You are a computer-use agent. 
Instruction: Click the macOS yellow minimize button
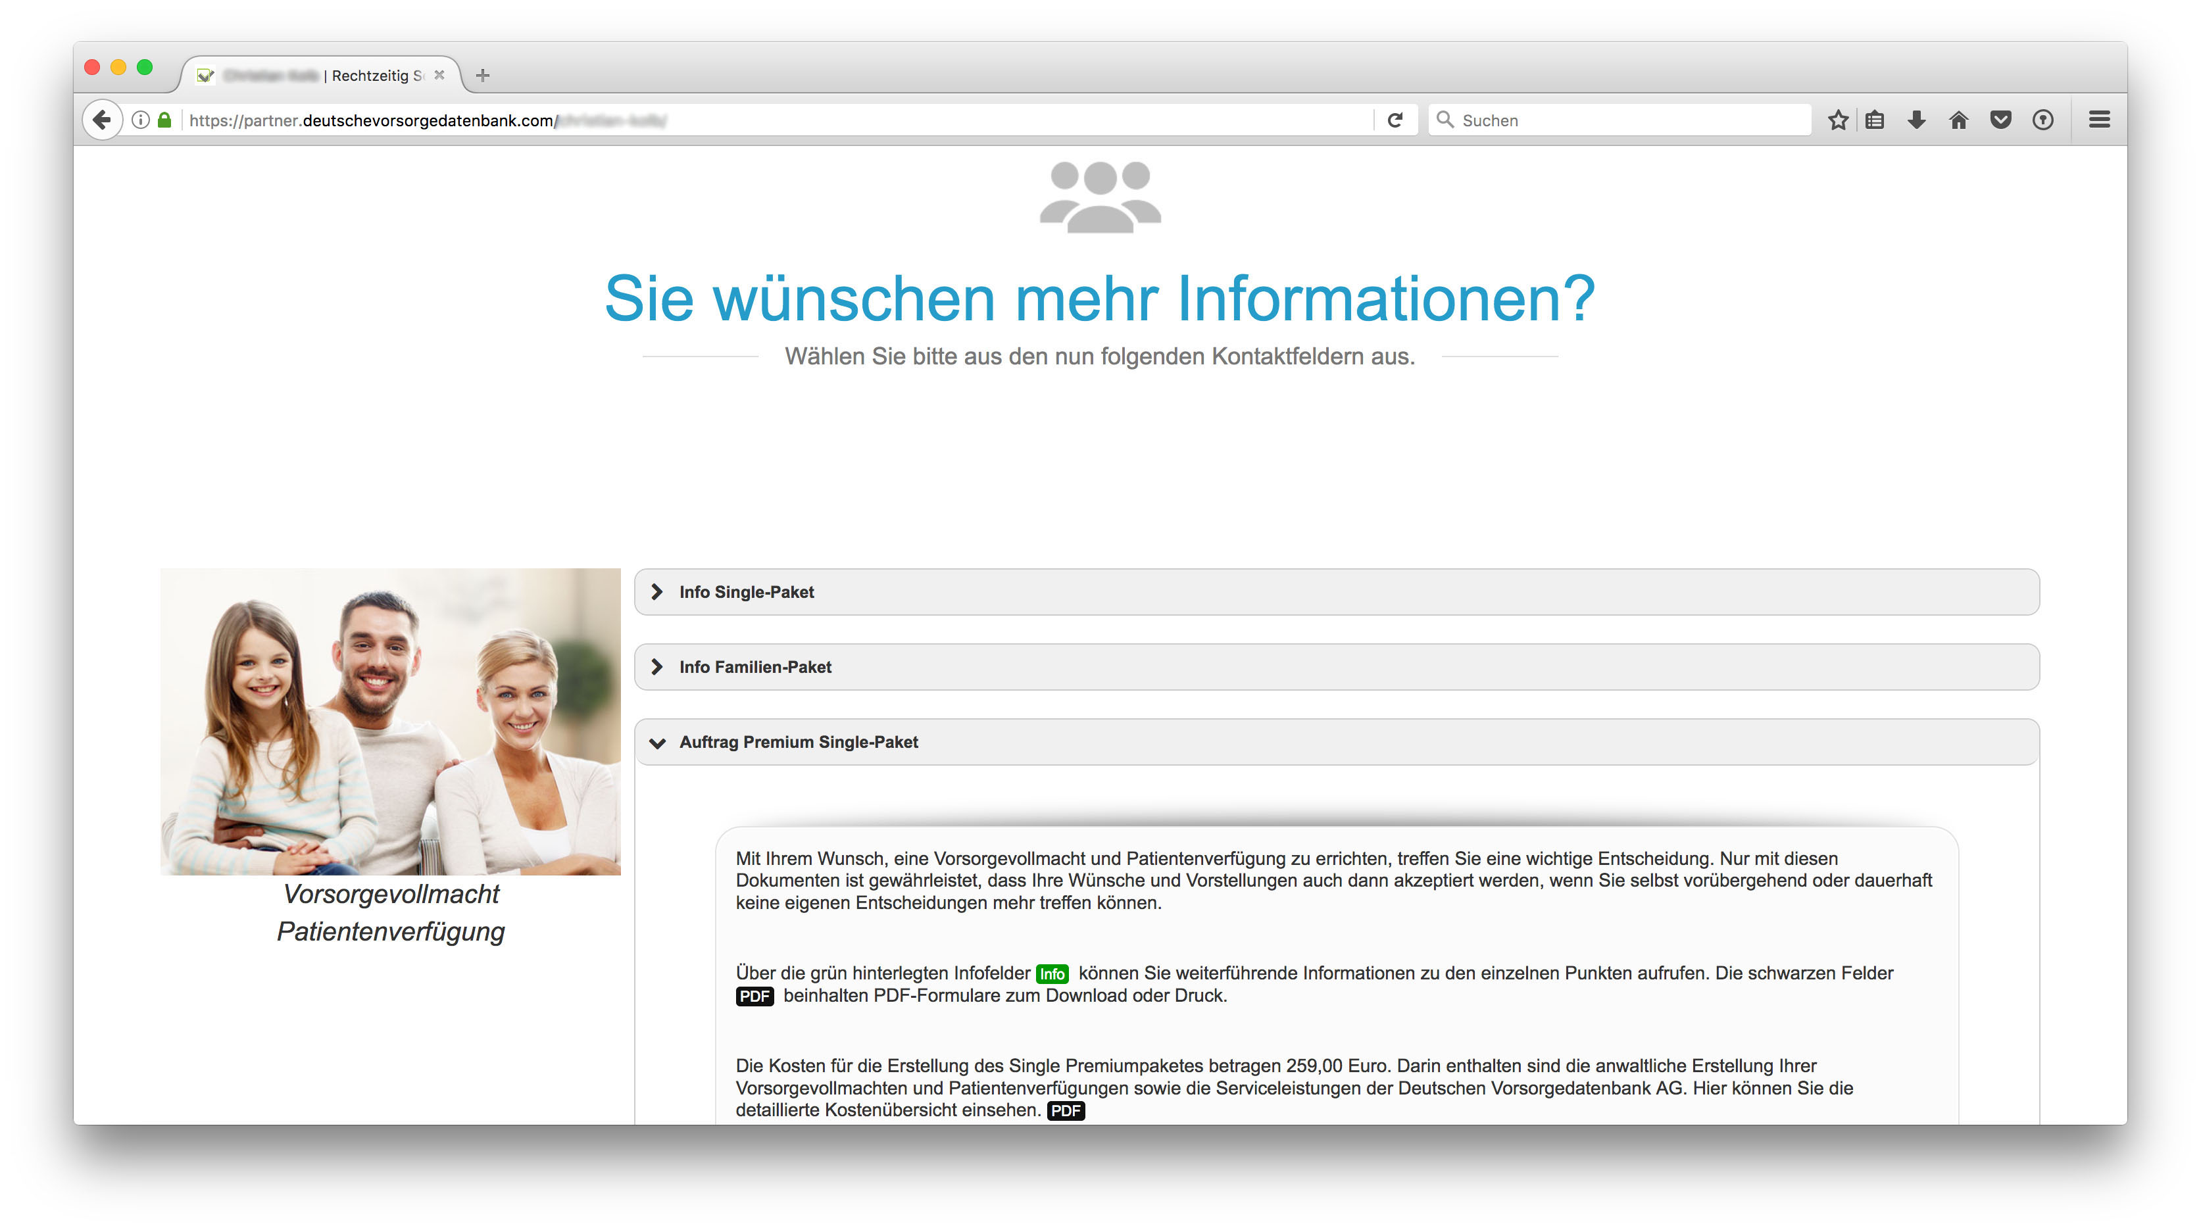point(119,66)
